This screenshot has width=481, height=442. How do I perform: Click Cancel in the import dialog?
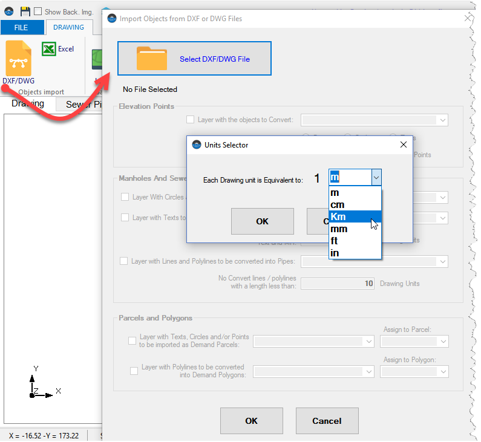(327, 421)
